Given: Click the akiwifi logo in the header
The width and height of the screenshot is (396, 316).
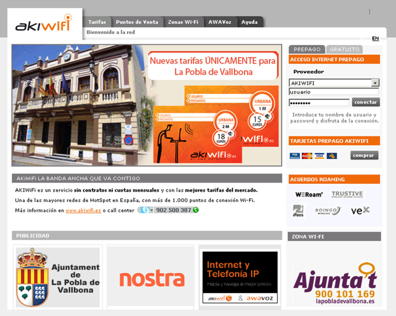Looking at the screenshot, I should pyautogui.click(x=43, y=23).
